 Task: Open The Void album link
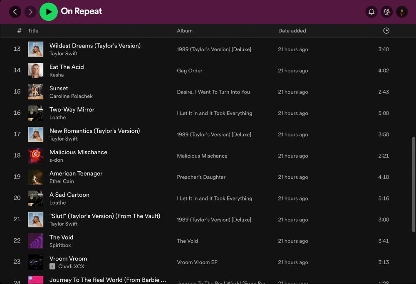click(x=187, y=241)
